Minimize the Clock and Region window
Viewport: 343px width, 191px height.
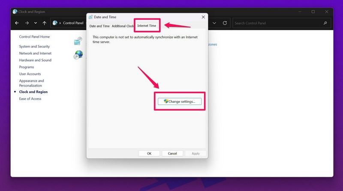click(x=300, y=12)
